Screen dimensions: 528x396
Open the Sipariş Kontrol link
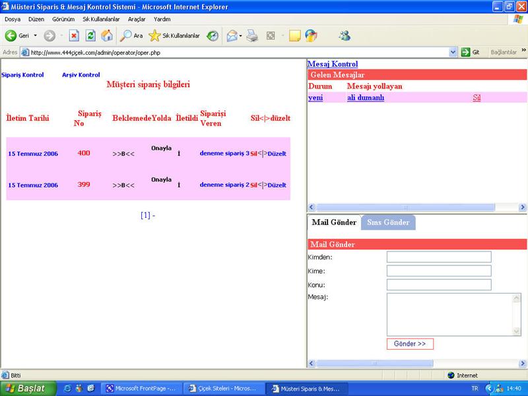(x=22, y=75)
